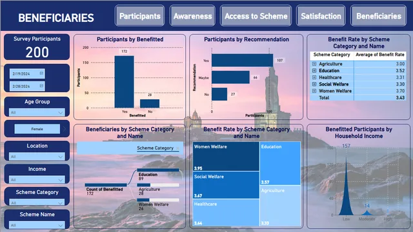Select the No recommendation bar of 27

pos(219,94)
